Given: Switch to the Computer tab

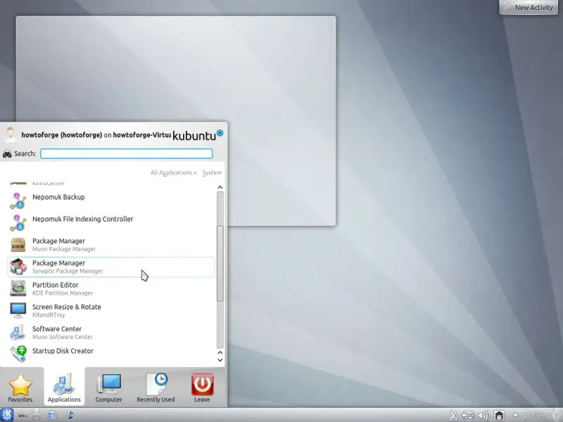Looking at the screenshot, I should point(109,388).
